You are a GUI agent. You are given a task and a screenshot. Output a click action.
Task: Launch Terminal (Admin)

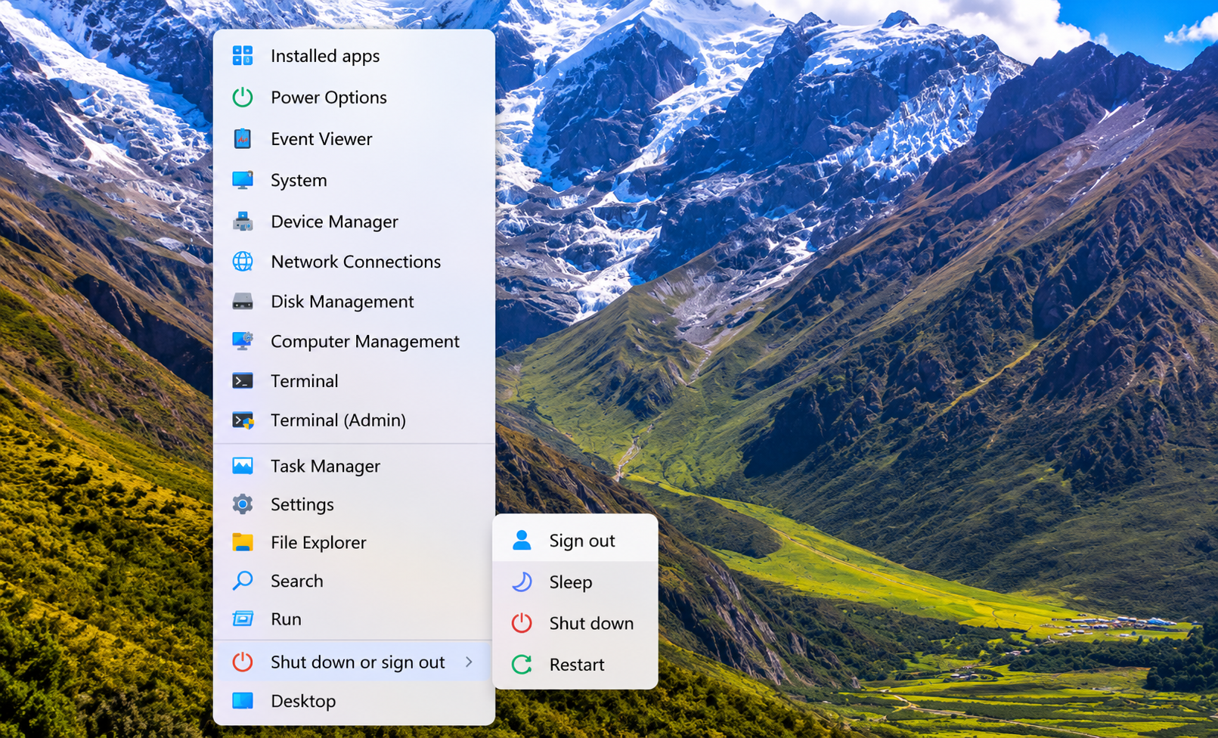pyautogui.click(x=354, y=420)
